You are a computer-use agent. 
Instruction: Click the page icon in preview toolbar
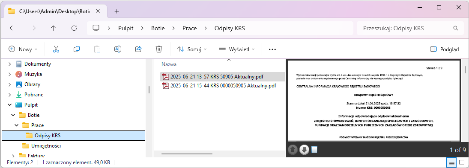point(314,150)
